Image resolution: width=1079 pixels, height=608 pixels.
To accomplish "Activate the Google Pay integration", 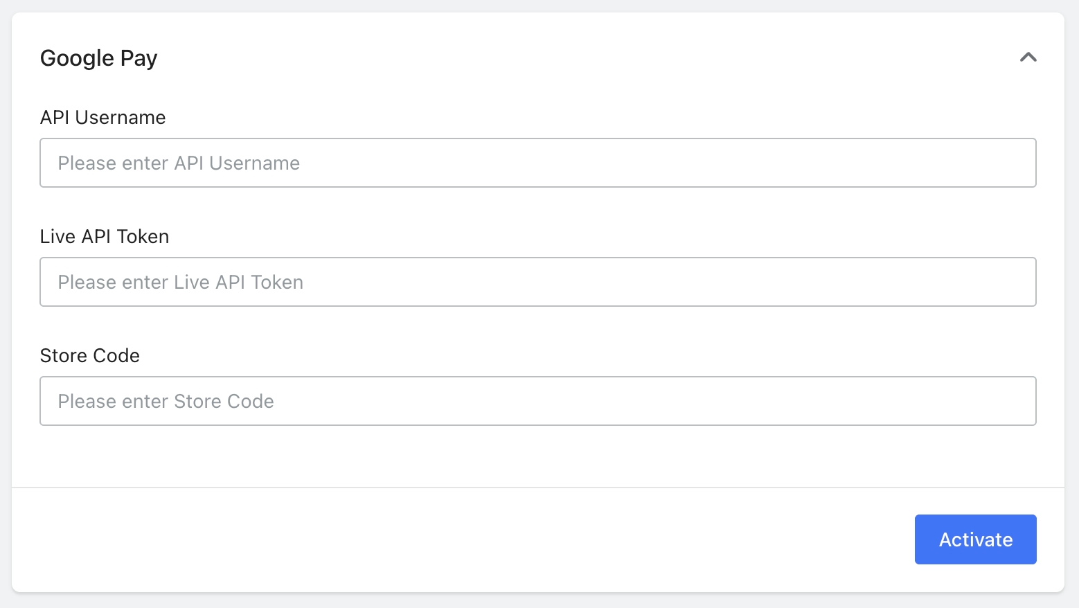I will (975, 539).
